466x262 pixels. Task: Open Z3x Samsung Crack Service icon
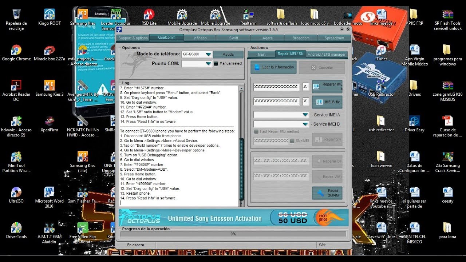(447, 162)
